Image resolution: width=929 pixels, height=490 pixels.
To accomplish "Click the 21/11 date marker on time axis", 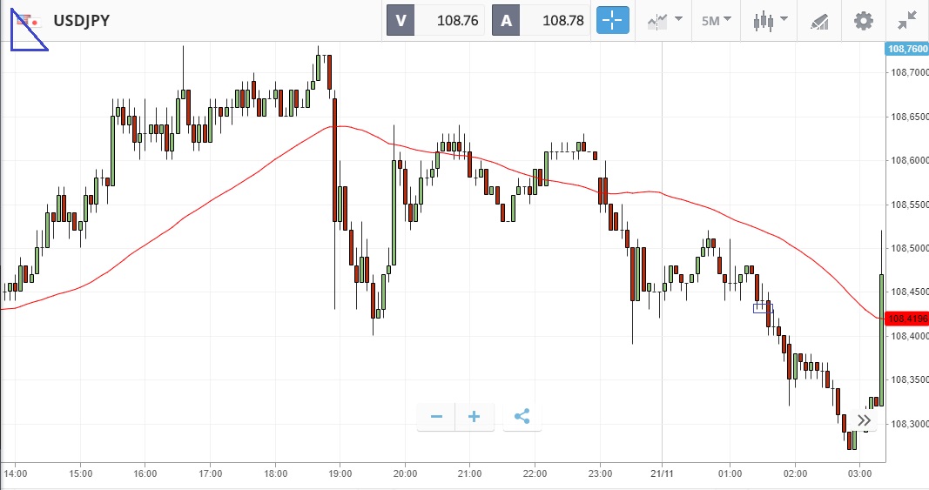I will [663, 473].
